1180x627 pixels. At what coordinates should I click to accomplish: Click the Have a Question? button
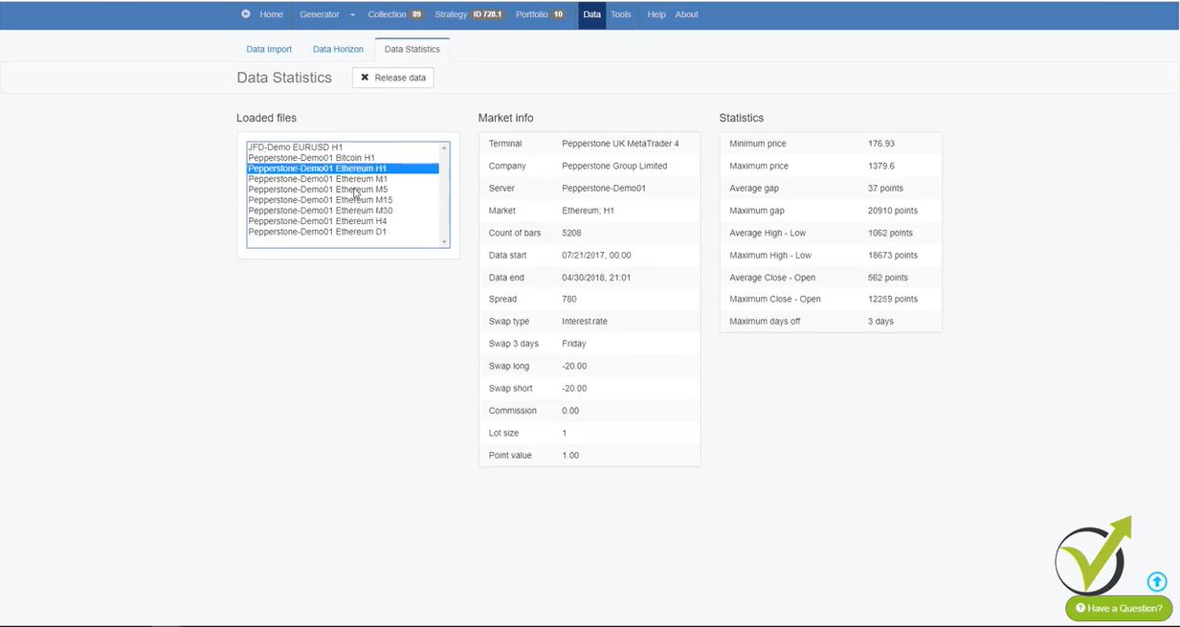[x=1118, y=608]
